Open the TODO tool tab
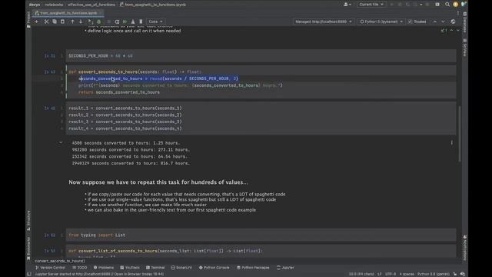The width and height of the screenshot is (492, 277). [x=80, y=268]
